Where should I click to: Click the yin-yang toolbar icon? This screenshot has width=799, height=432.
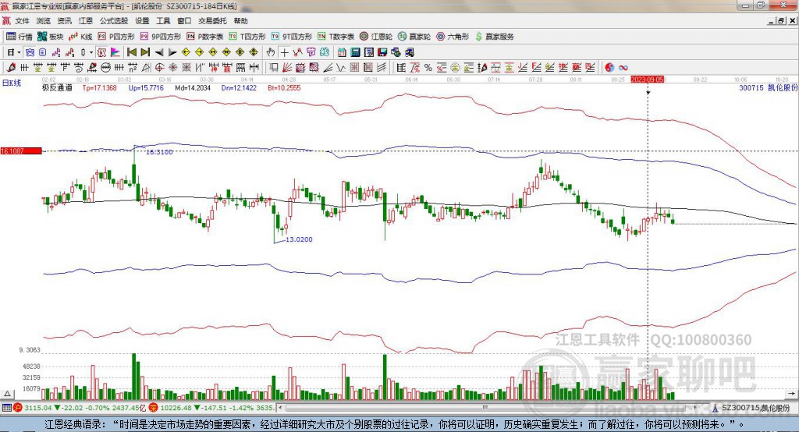pos(609,67)
